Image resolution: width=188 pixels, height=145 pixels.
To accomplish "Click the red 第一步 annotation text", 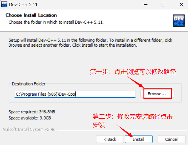I will pos(133,72).
